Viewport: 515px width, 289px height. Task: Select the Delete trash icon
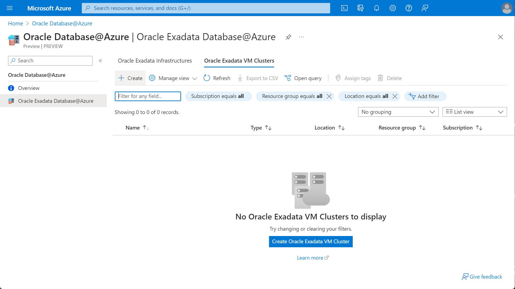click(380, 78)
